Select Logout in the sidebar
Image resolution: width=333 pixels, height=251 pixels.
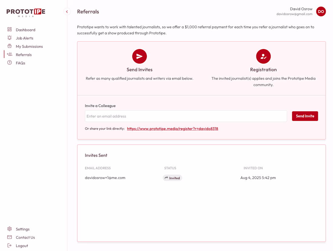pyautogui.click(x=22, y=246)
